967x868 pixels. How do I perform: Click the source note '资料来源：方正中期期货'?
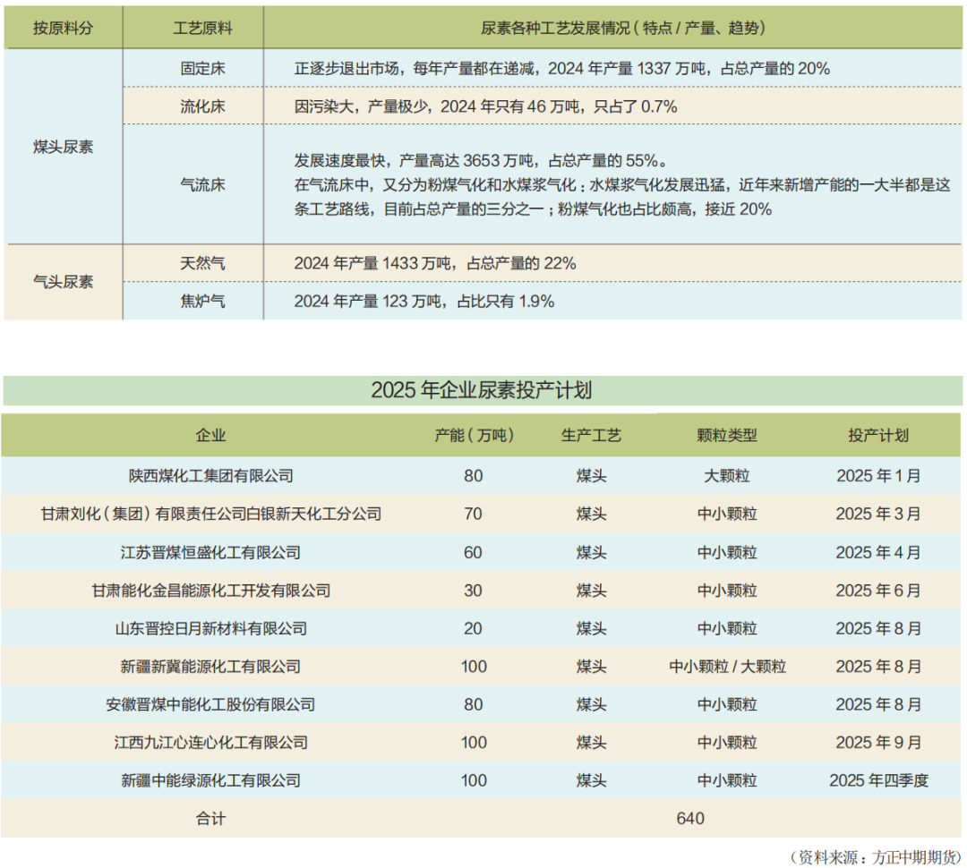(x=877, y=857)
